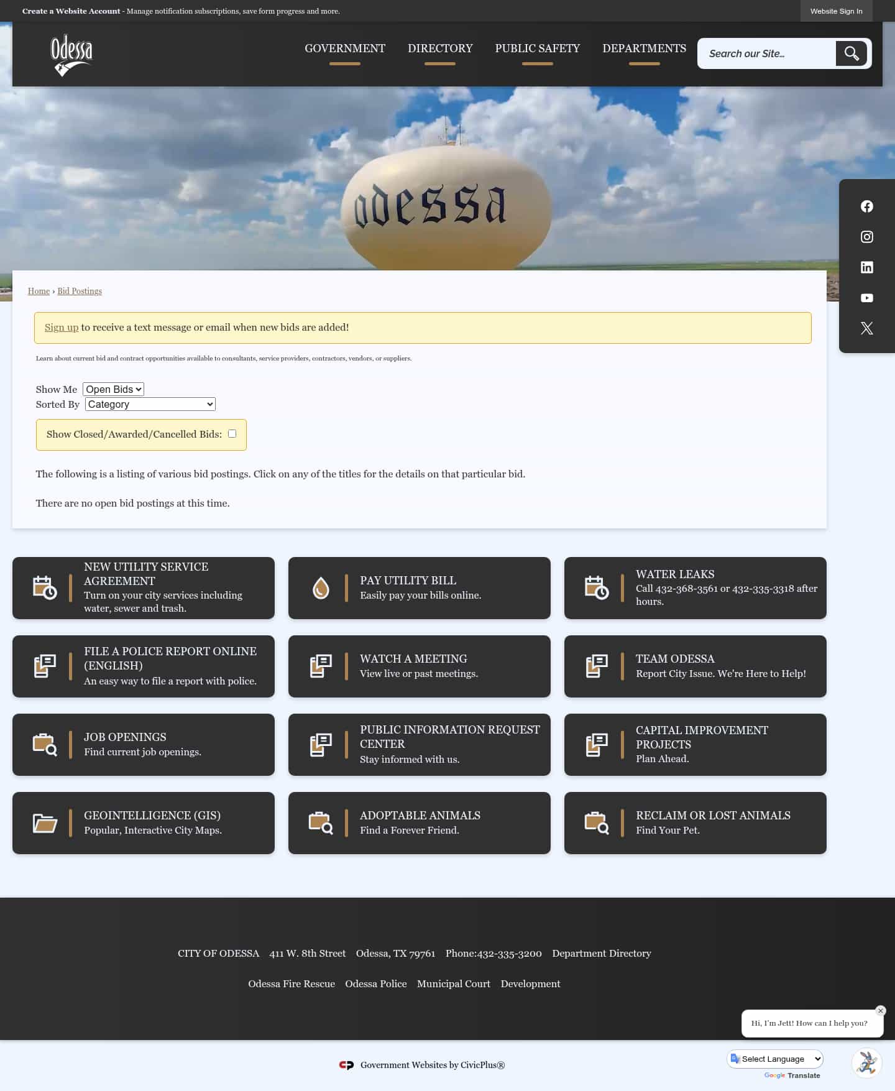895x1091 pixels.
Task: Click the New Utility Service Agreement calendar icon
Action: (45, 587)
